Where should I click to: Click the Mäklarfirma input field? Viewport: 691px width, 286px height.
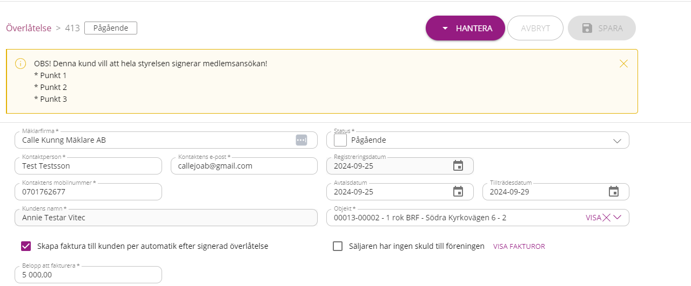[x=166, y=140]
